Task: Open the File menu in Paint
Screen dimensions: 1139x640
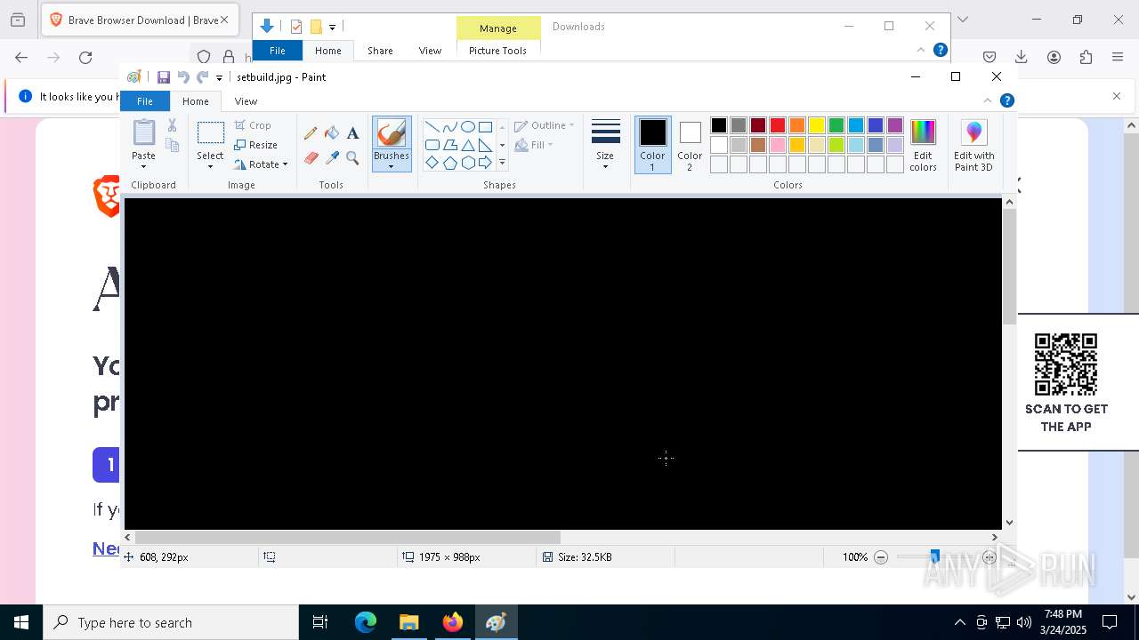Action: [144, 101]
